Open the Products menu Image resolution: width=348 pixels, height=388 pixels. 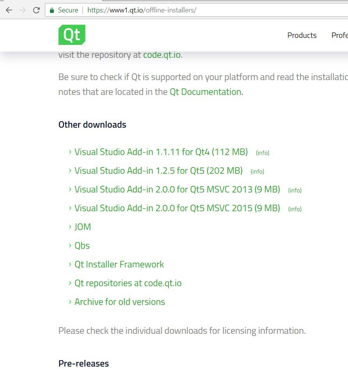click(302, 35)
